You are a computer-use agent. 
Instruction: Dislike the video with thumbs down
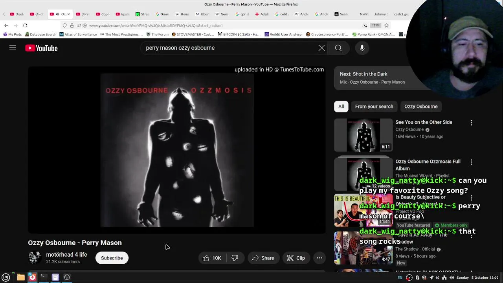(235, 258)
